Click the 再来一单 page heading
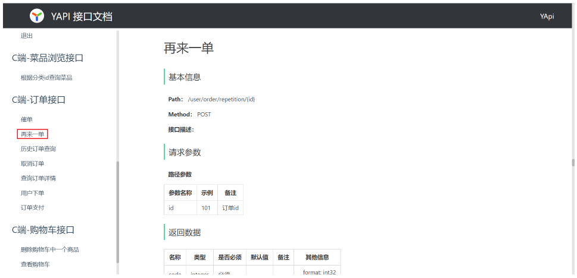577x278 pixels. tap(189, 48)
